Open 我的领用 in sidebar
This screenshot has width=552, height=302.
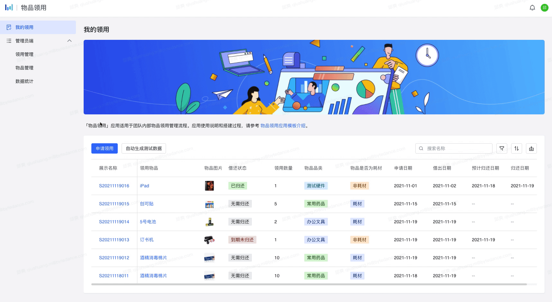pyautogui.click(x=38, y=27)
